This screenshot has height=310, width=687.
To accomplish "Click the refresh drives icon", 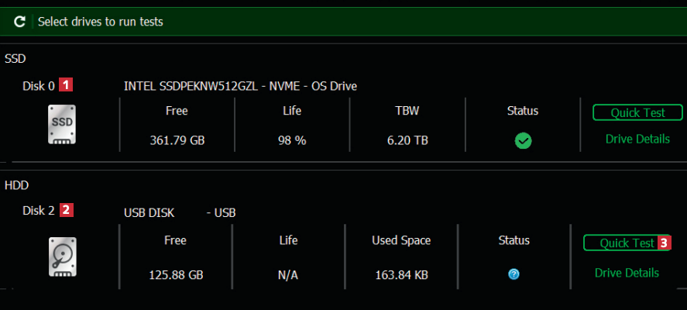I will (x=20, y=22).
